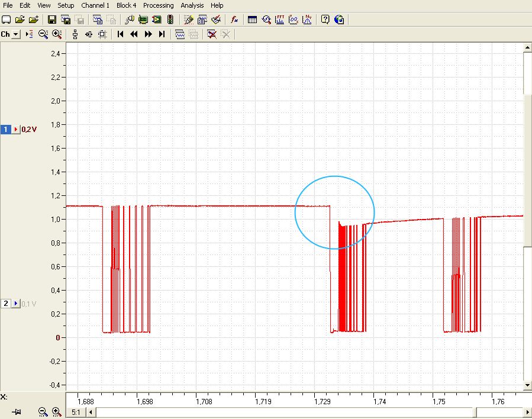This screenshot has width=532, height=419.
Task: Click the cable connector plug icon
Action: pyautogui.click(x=130, y=20)
